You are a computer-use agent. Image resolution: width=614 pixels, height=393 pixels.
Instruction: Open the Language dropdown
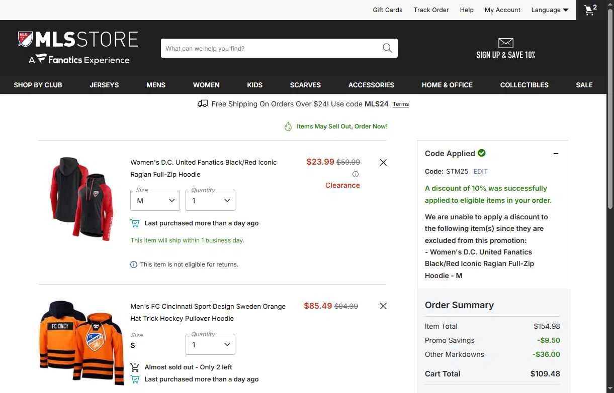tap(550, 10)
